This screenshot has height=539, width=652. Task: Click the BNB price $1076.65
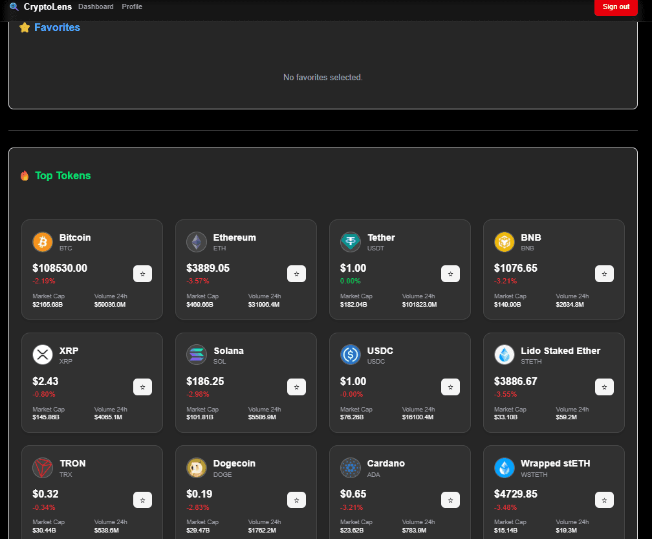point(516,269)
